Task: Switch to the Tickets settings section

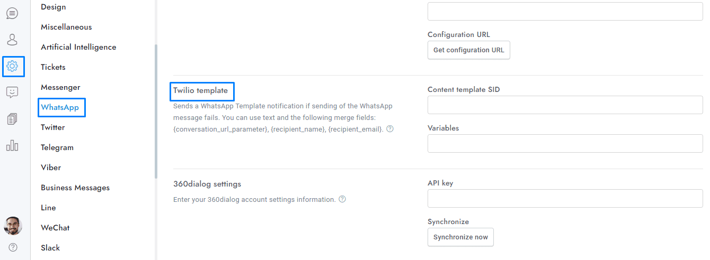Action: [53, 67]
